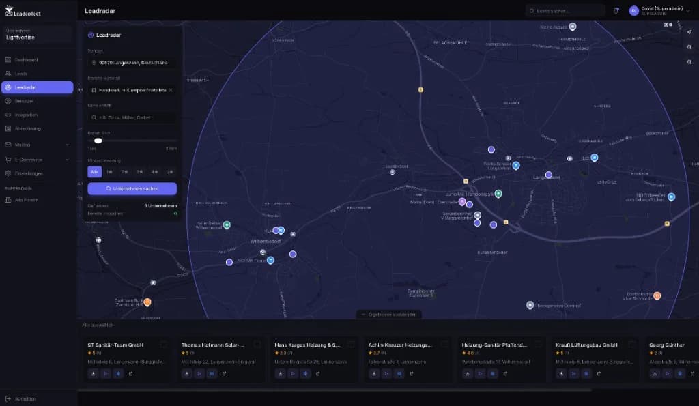The image size is (699, 406).
Task: Tick the Hans Karges Heizung card checkbox
Action: click(x=351, y=345)
